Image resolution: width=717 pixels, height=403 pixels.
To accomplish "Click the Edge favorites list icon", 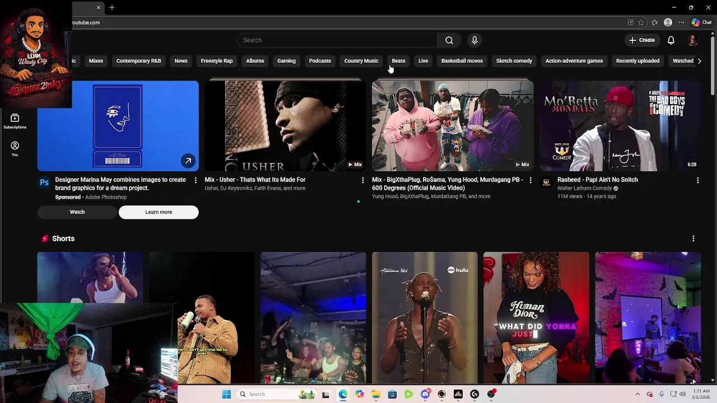I will [654, 22].
